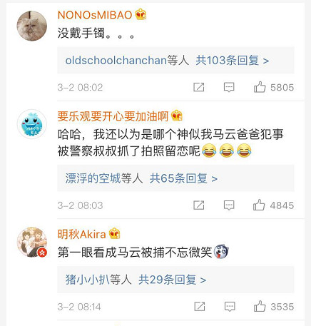Open replier 漂浮的空城's profile link
Screen dimensions: 311x326
point(93,178)
